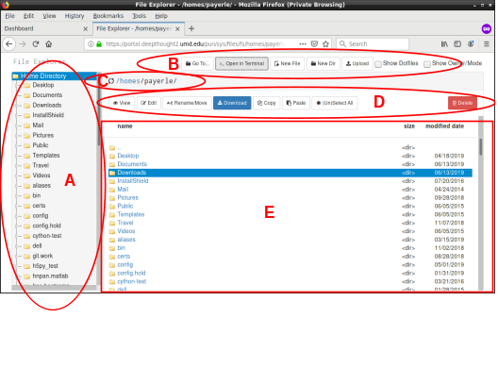The height and width of the screenshot is (385, 498).
Task: Open the Bookmarks menu
Action: pyautogui.click(x=108, y=16)
